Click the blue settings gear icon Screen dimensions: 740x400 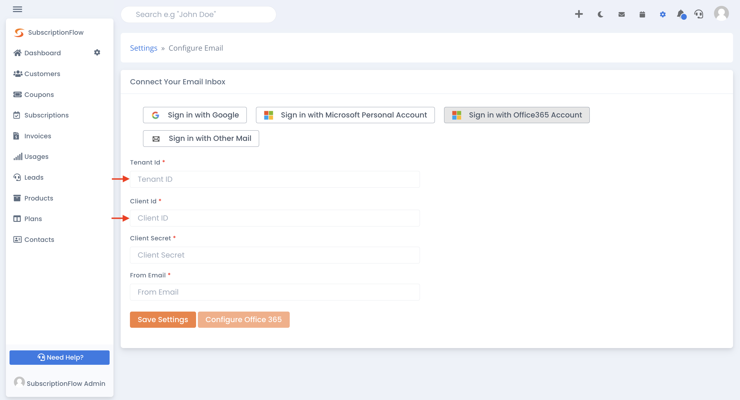[663, 14]
